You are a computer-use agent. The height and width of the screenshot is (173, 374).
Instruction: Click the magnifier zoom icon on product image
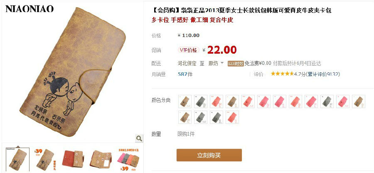[139, 138]
